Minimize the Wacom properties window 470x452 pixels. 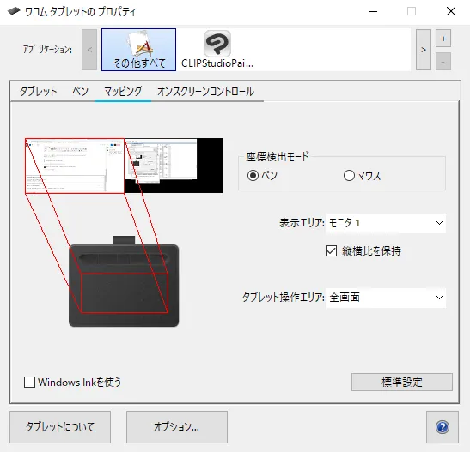373,11
